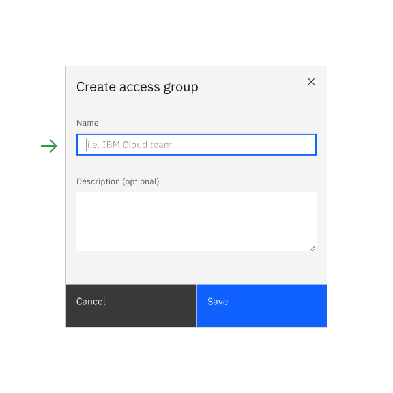Image resolution: width=393 pixels, height=393 pixels.
Task: Click the green arrow pointing at Name field
Action: [49, 146]
